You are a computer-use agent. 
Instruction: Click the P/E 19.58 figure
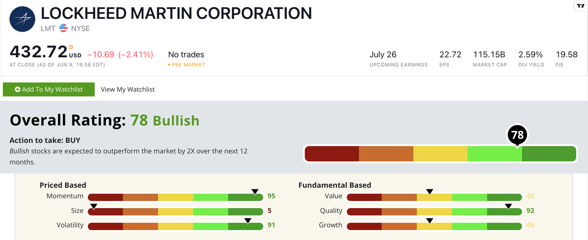[x=567, y=55]
